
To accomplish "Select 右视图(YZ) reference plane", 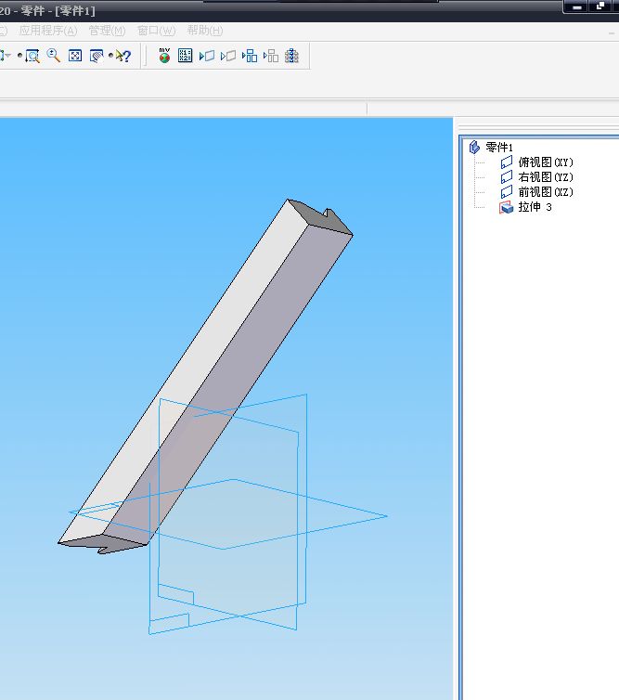I will point(546,177).
